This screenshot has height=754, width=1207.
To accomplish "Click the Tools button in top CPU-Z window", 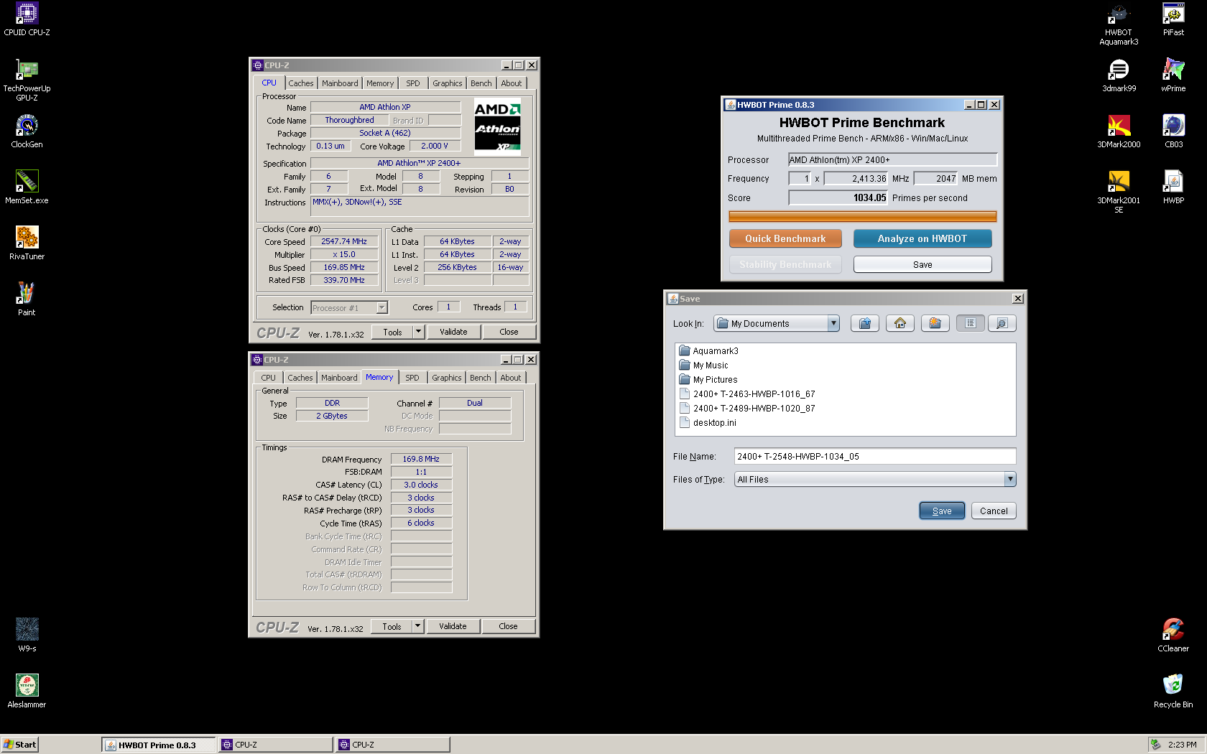I will 392,332.
